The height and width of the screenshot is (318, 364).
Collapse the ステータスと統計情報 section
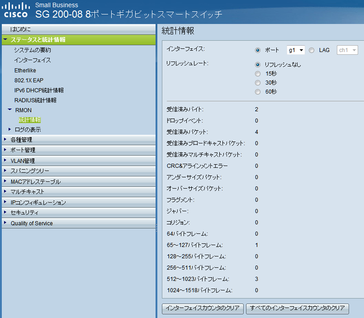[79, 40]
